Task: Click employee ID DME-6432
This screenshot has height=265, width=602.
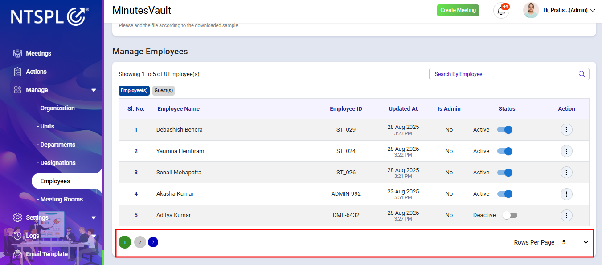Action: (x=346, y=215)
